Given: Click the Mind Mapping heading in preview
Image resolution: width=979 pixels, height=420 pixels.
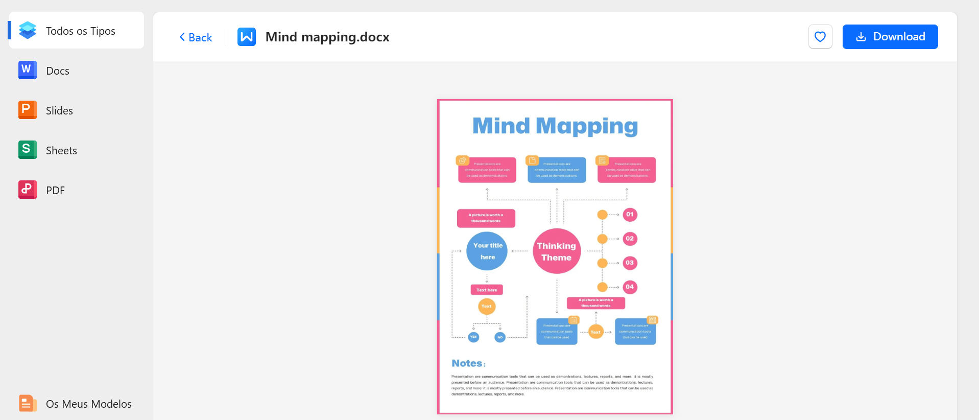Looking at the screenshot, I should [555, 126].
